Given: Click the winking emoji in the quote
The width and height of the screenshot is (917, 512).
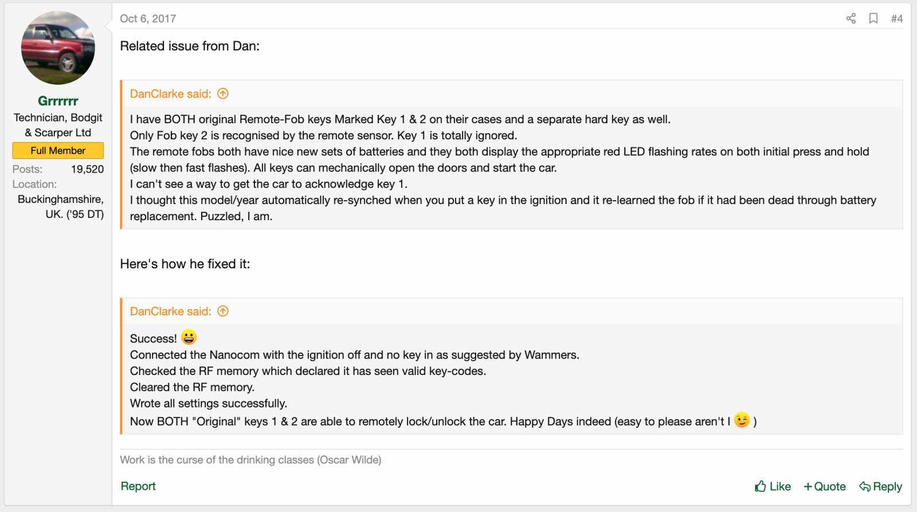Looking at the screenshot, I should pos(742,420).
